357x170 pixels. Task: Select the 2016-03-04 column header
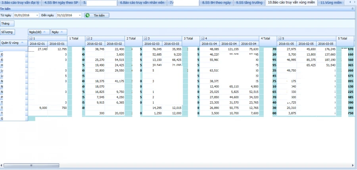click(249, 44)
